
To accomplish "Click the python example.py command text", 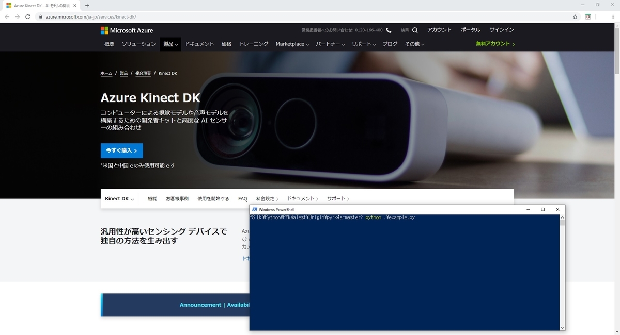I will tap(390, 217).
